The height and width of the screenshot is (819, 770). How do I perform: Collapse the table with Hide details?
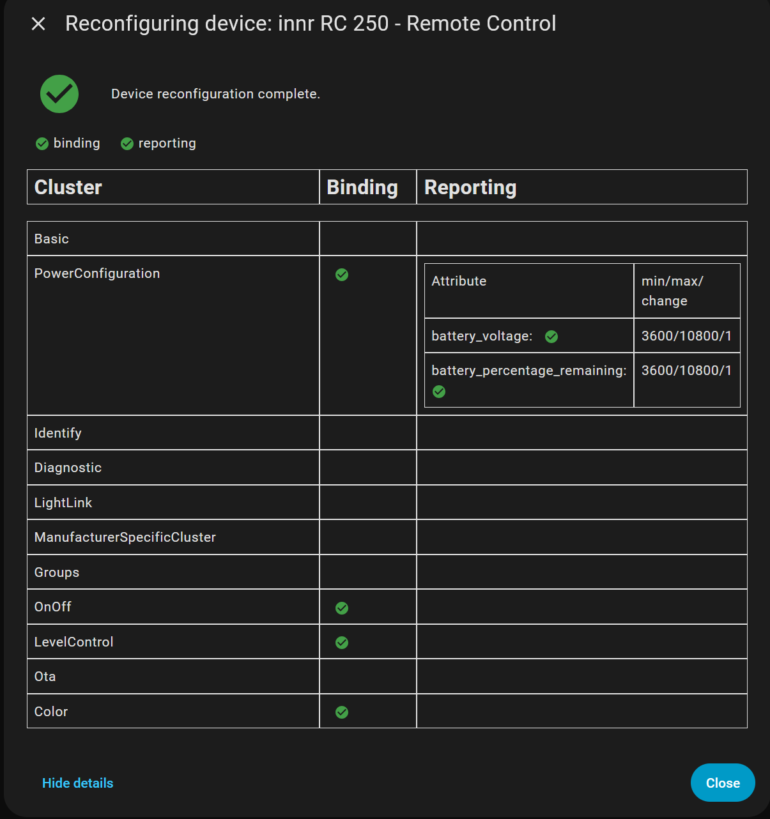77,783
